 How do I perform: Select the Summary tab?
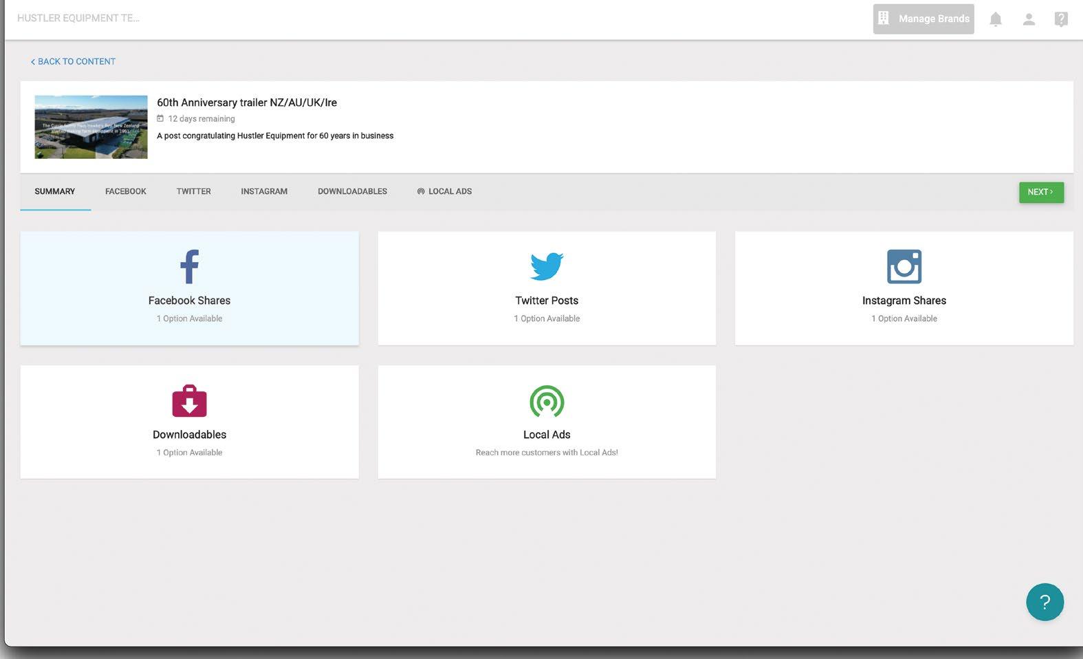(x=55, y=191)
